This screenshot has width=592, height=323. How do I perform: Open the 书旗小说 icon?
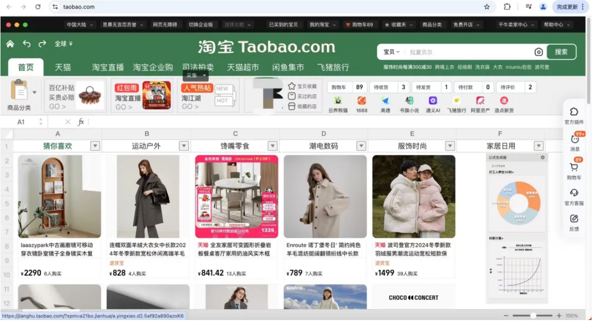coord(409,100)
